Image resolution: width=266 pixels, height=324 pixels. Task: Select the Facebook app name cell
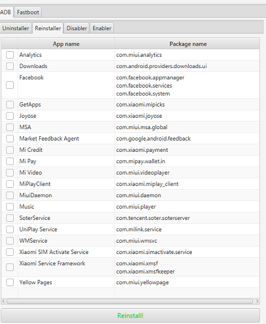(66, 85)
